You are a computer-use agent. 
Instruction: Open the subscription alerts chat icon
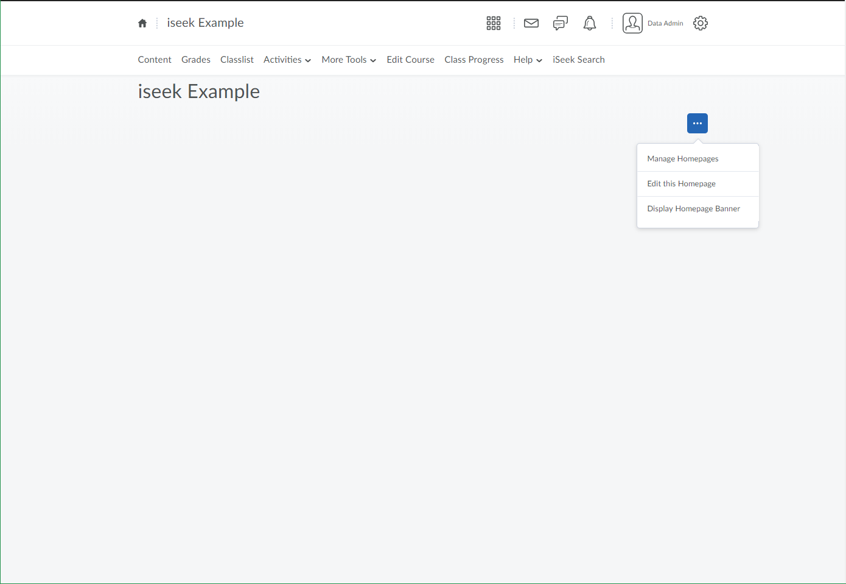tap(560, 23)
